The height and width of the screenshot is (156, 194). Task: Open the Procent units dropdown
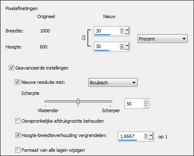coord(162,39)
